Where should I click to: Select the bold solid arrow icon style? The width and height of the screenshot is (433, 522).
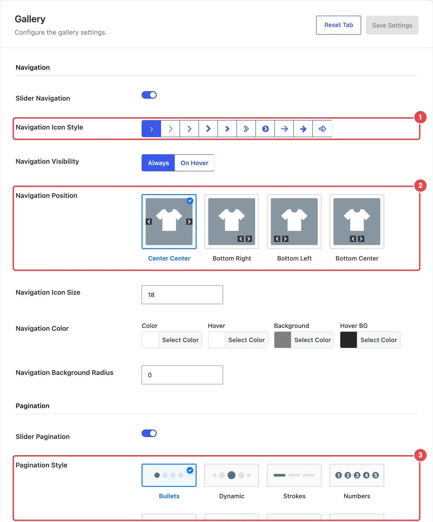(x=303, y=129)
